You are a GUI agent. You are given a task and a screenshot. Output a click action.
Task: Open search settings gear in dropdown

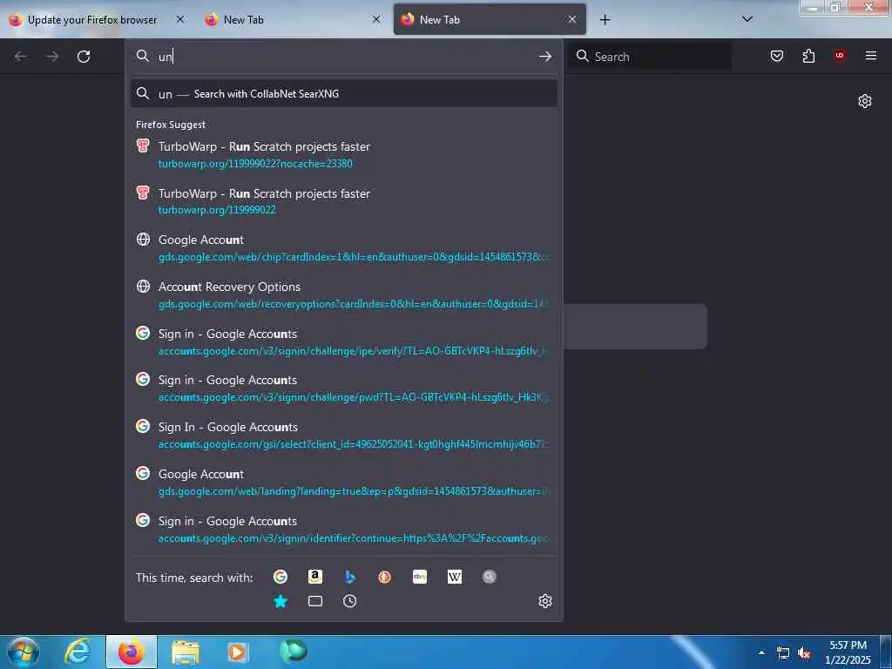coord(545,601)
